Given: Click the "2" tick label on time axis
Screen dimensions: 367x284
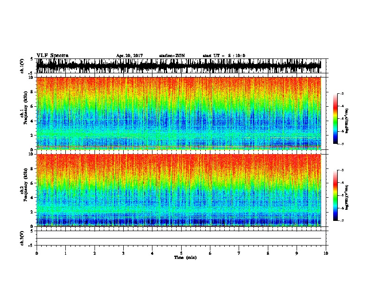Looking at the screenshot, I should click(x=95, y=253).
